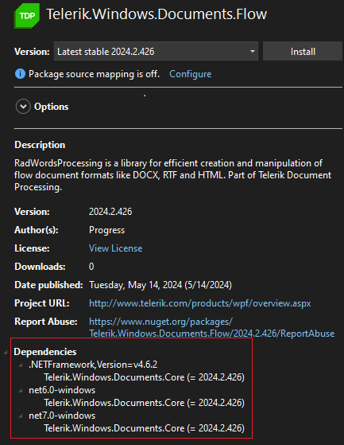The image size is (344, 445).
Task: Select the net7.0-windows tree row
Action: (62, 416)
